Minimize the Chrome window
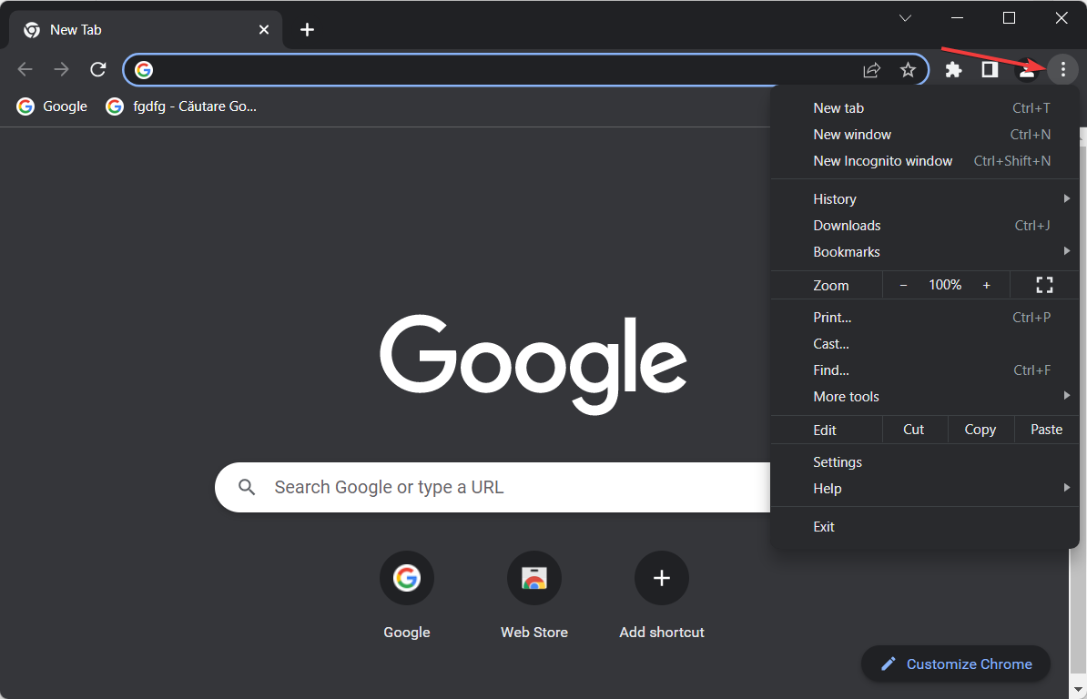 (x=958, y=18)
